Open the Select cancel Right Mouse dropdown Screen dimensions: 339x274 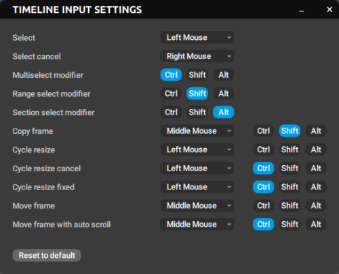197,56
